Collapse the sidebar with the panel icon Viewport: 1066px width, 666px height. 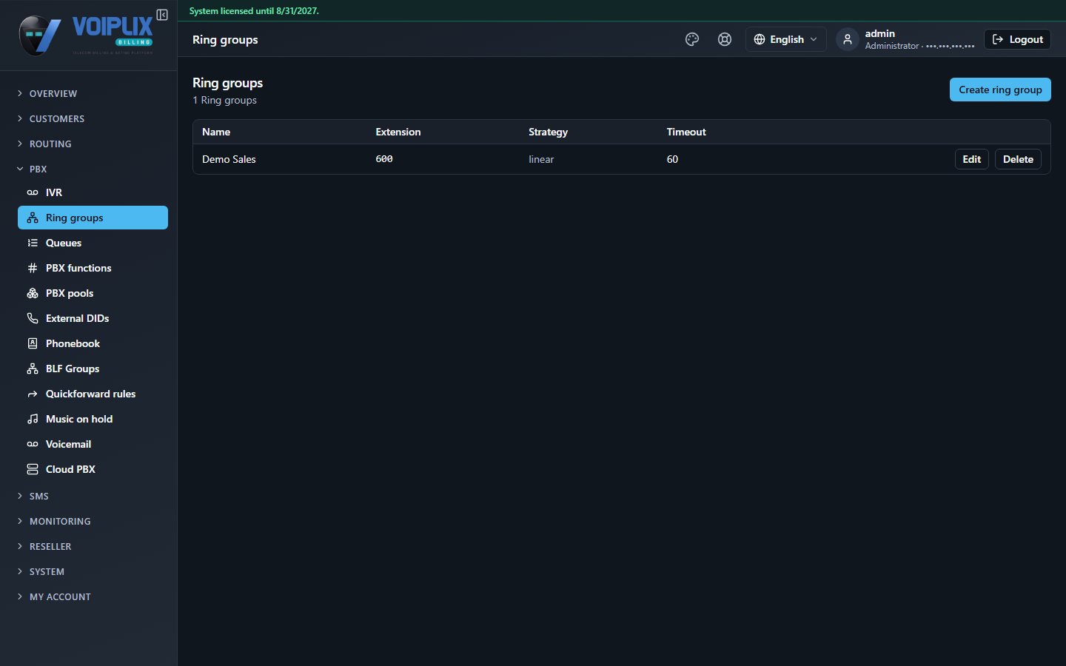[162, 15]
